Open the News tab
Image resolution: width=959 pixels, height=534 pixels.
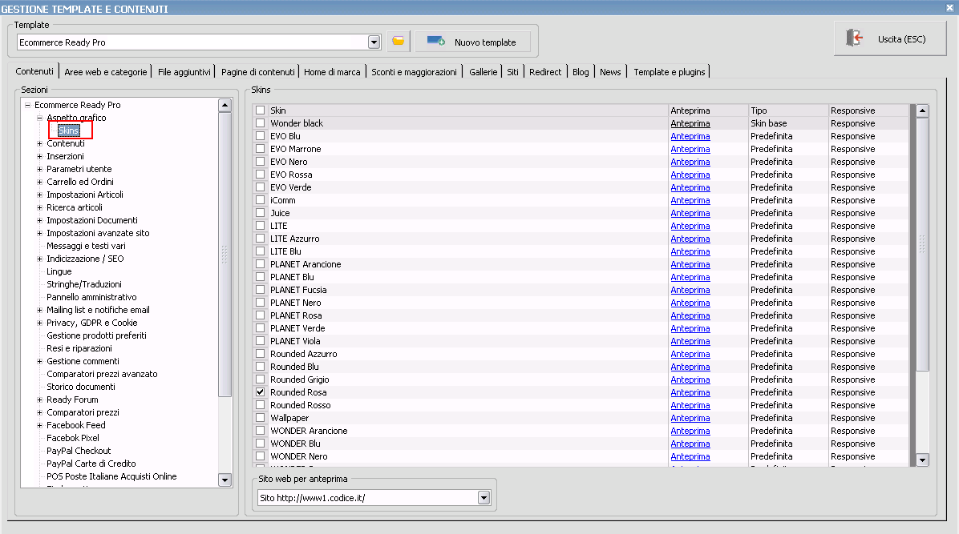[610, 72]
